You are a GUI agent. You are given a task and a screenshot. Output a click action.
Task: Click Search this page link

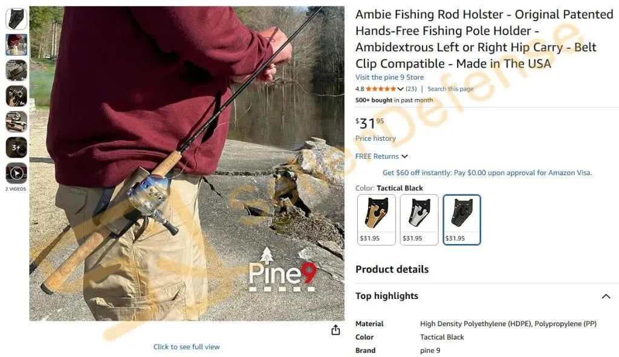coord(450,89)
